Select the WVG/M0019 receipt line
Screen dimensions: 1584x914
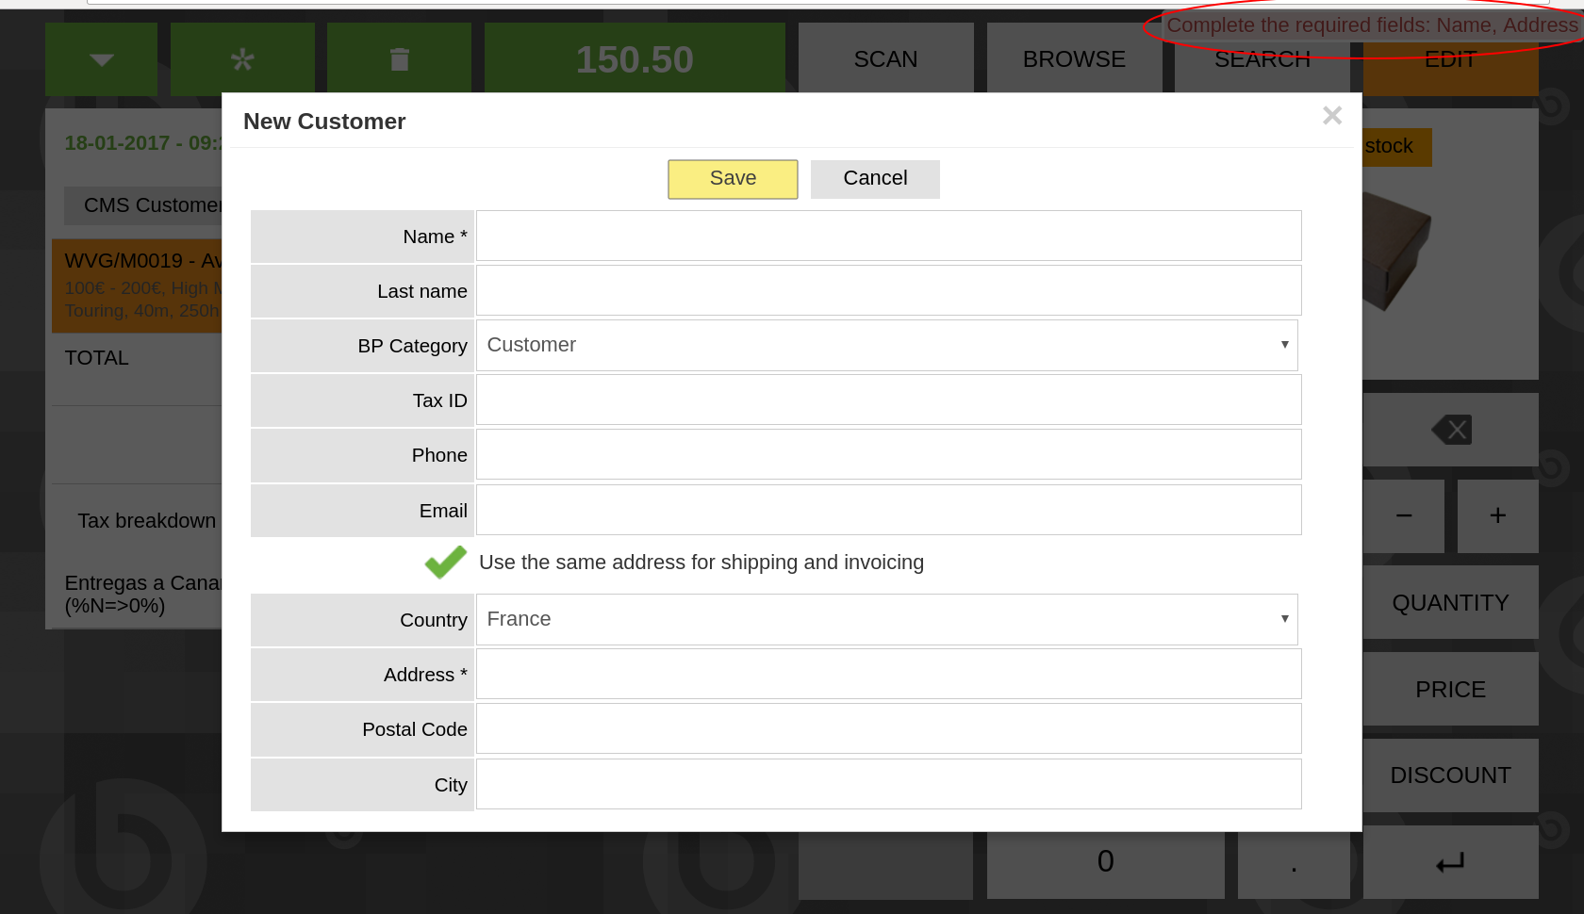137,286
